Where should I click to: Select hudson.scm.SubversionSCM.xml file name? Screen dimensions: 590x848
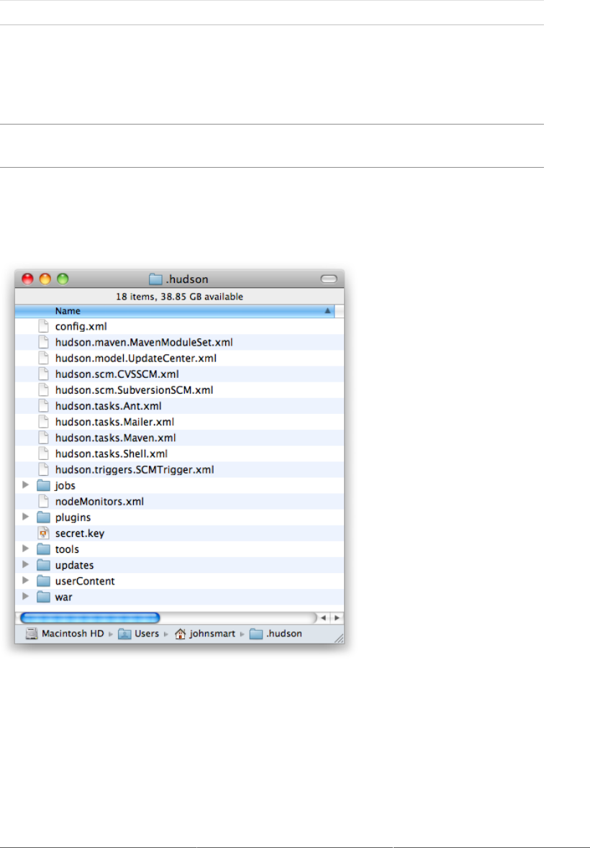[x=134, y=390]
